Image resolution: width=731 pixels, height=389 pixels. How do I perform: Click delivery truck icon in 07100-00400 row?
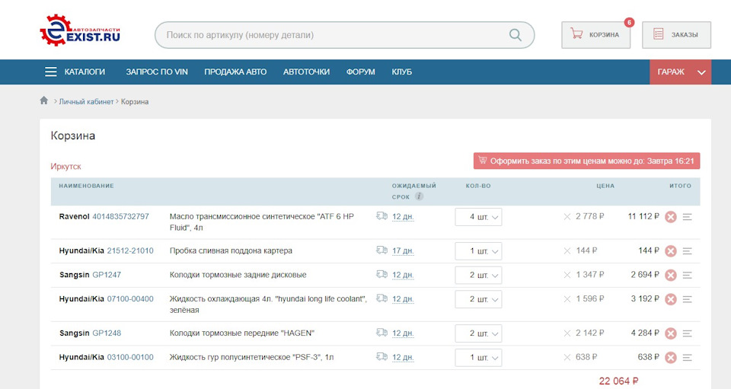point(381,298)
